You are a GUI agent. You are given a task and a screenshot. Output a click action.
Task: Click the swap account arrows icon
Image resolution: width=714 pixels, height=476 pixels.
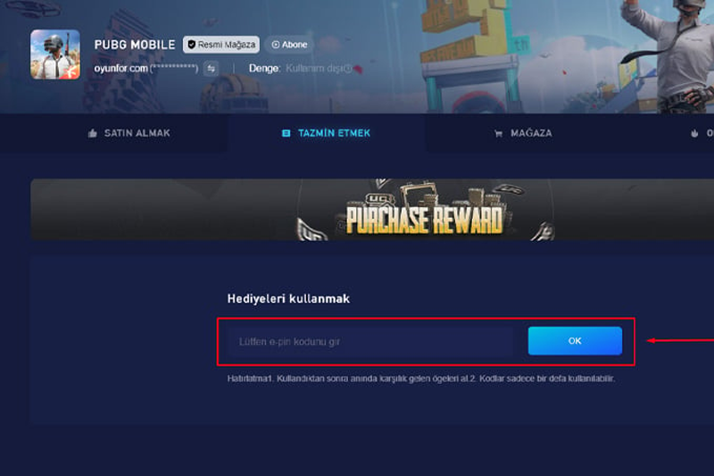(x=211, y=69)
